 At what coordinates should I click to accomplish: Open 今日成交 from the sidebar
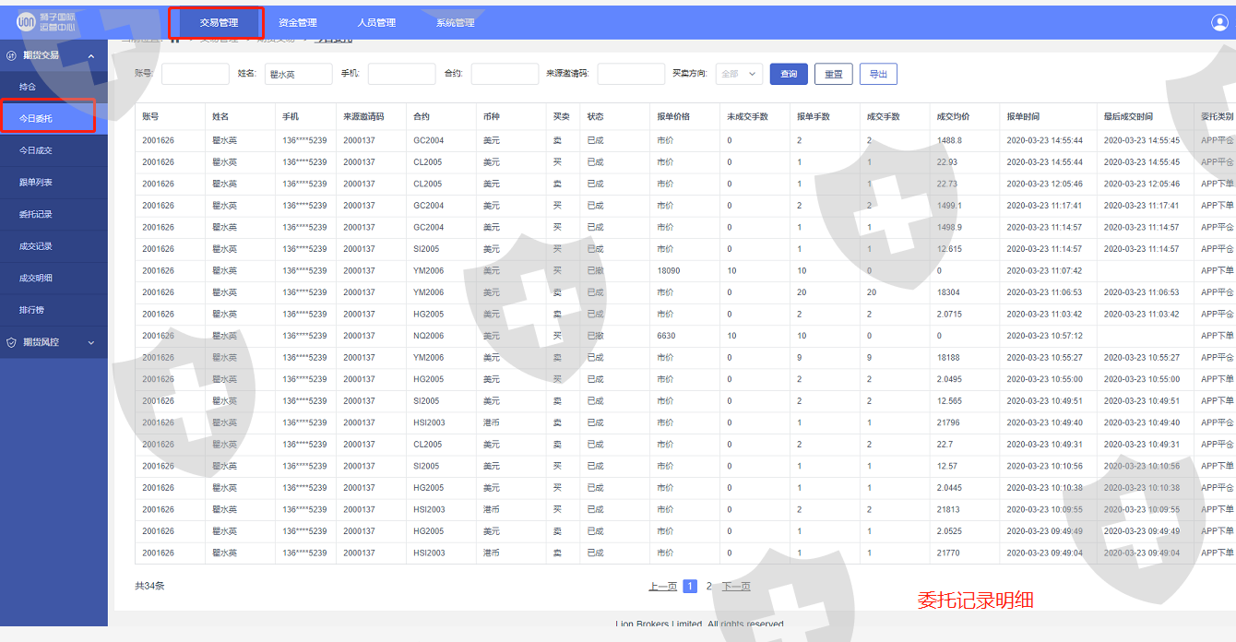pyautogui.click(x=36, y=150)
